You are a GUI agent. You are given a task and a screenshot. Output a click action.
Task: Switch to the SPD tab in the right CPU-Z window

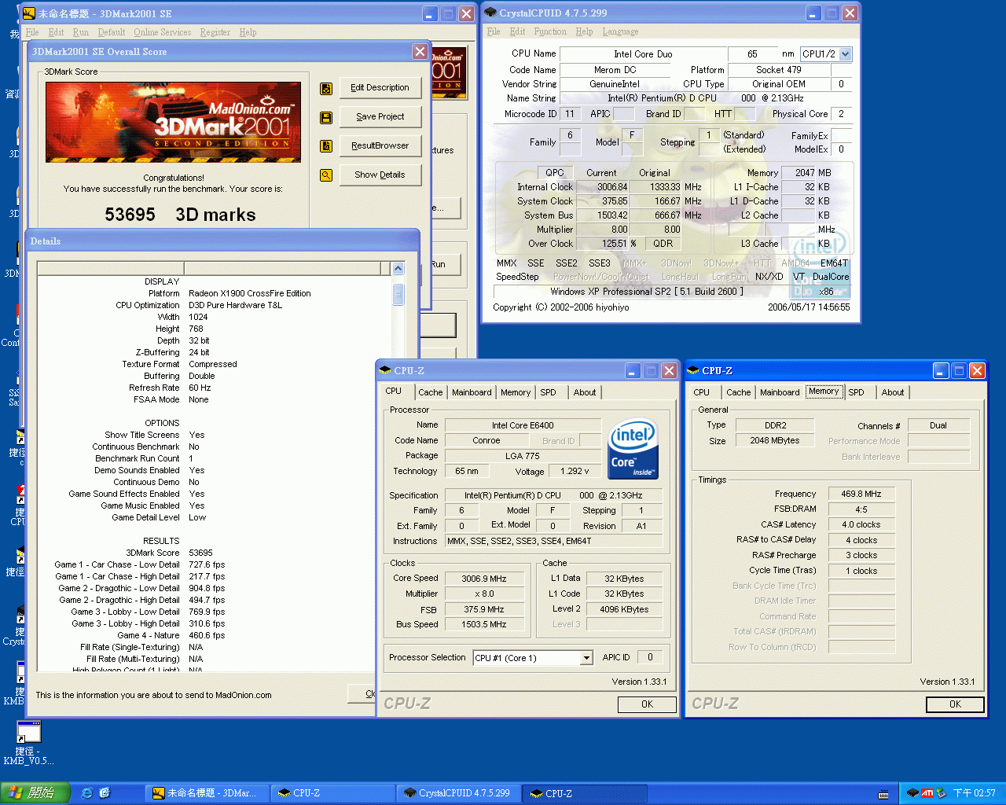pyautogui.click(x=856, y=392)
